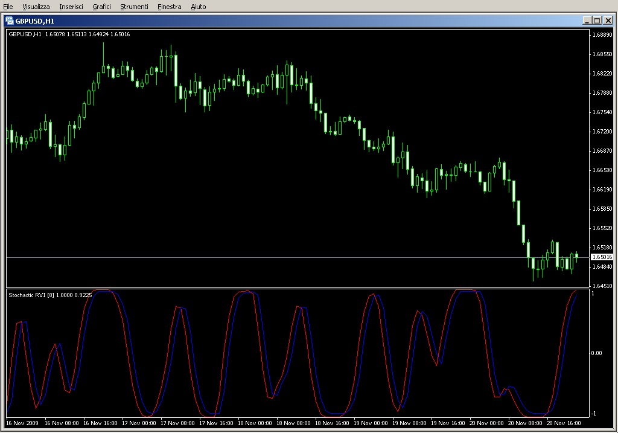Click the 20 Nov 08:00 time label
Screen dimensions: 618x433
tap(525, 423)
